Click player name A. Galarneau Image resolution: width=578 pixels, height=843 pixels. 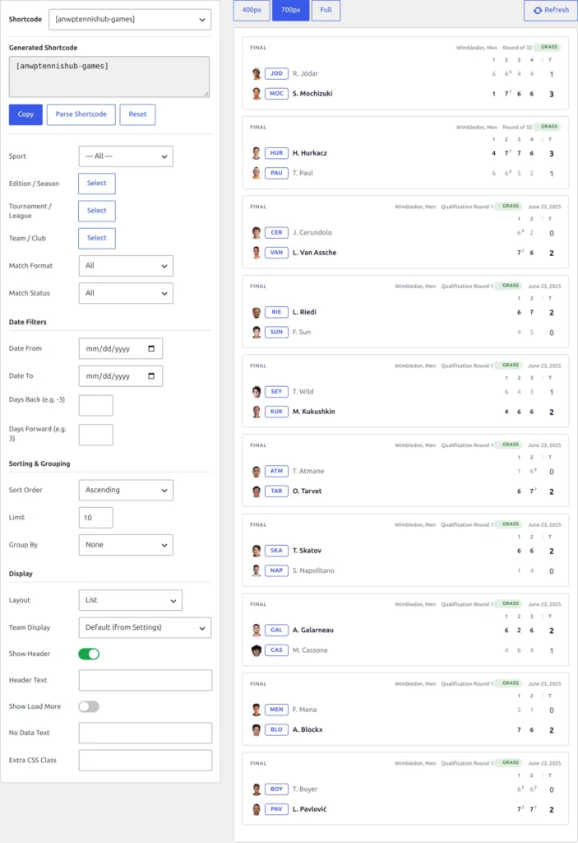[313, 630]
